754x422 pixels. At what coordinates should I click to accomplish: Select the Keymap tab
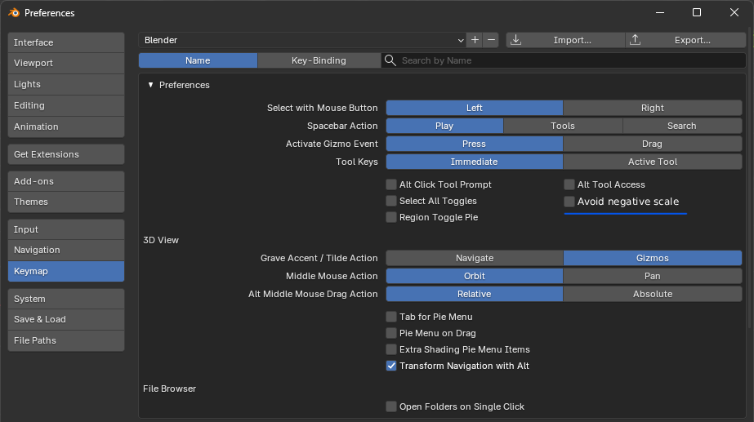point(66,271)
